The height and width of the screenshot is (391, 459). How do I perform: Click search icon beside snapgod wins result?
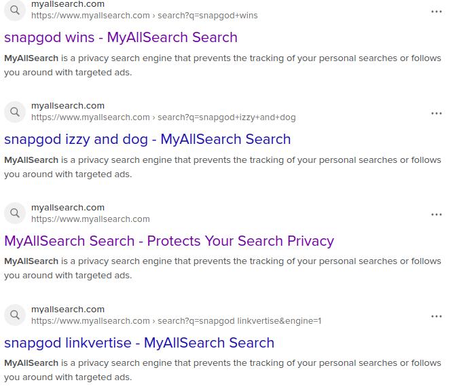[x=14, y=10]
